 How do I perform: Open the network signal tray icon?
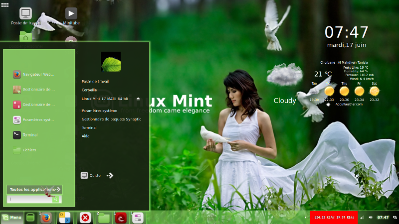(x=363, y=218)
